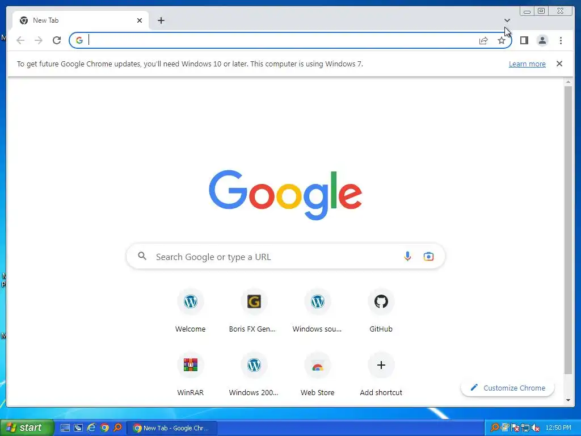Open the Chrome three-dot menu

tap(561, 40)
